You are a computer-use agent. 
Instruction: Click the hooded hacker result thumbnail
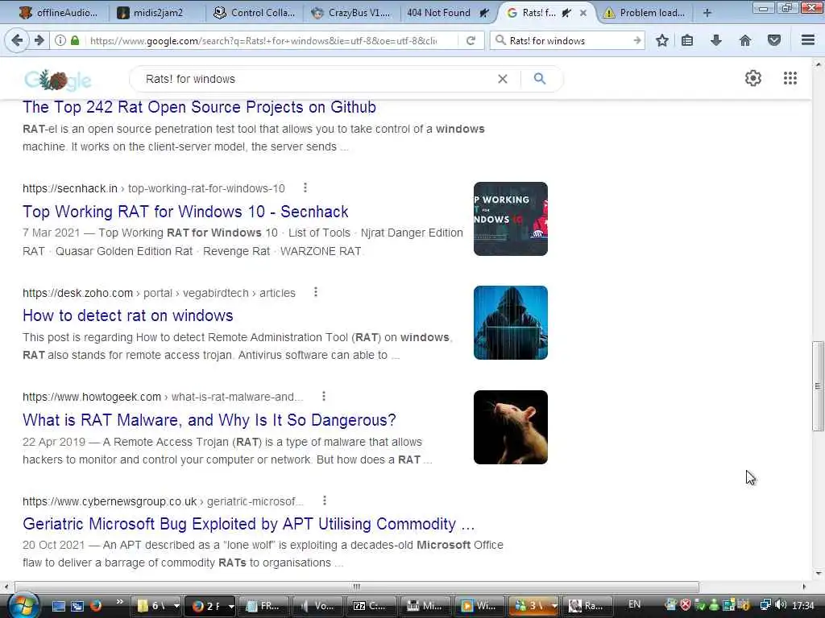[510, 323]
